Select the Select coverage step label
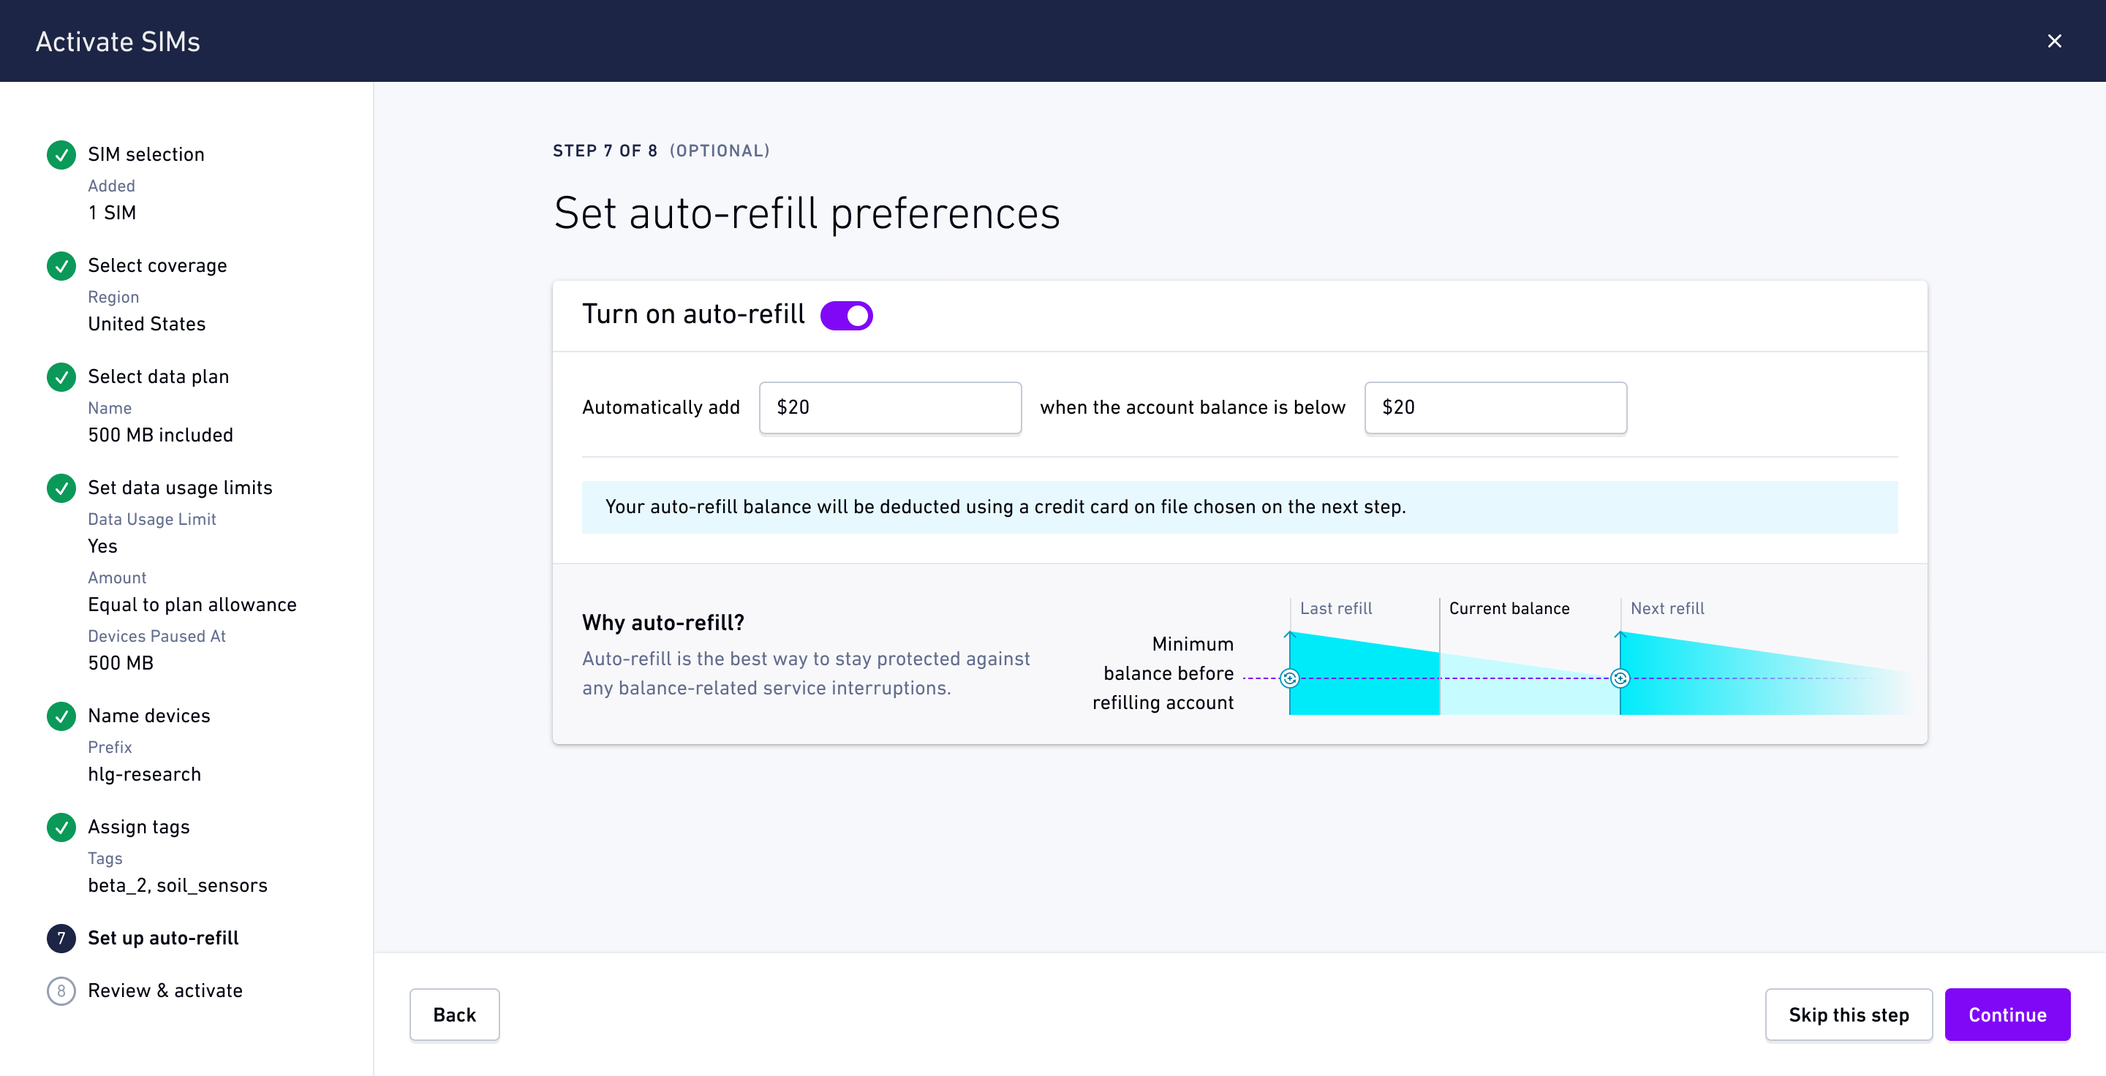This screenshot has width=2106, height=1076. coord(157,265)
